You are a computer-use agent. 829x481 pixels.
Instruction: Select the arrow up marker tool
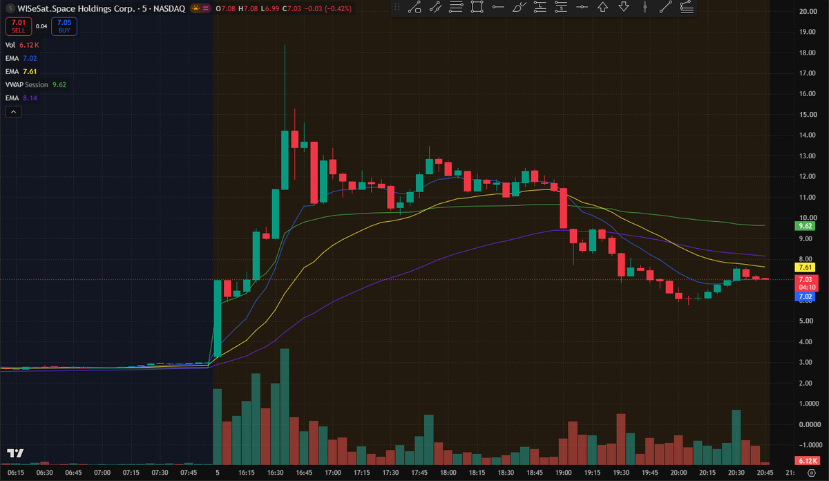click(602, 8)
